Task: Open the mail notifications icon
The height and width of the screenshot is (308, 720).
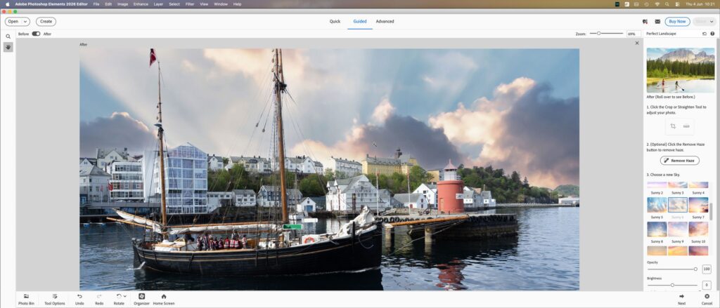Action: tap(657, 22)
